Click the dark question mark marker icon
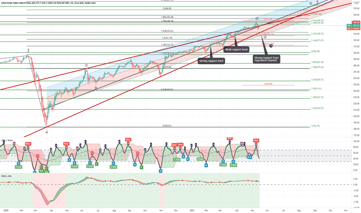Image resolution: width=361 pixels, height=213 pixels. [x=271, y=46]
